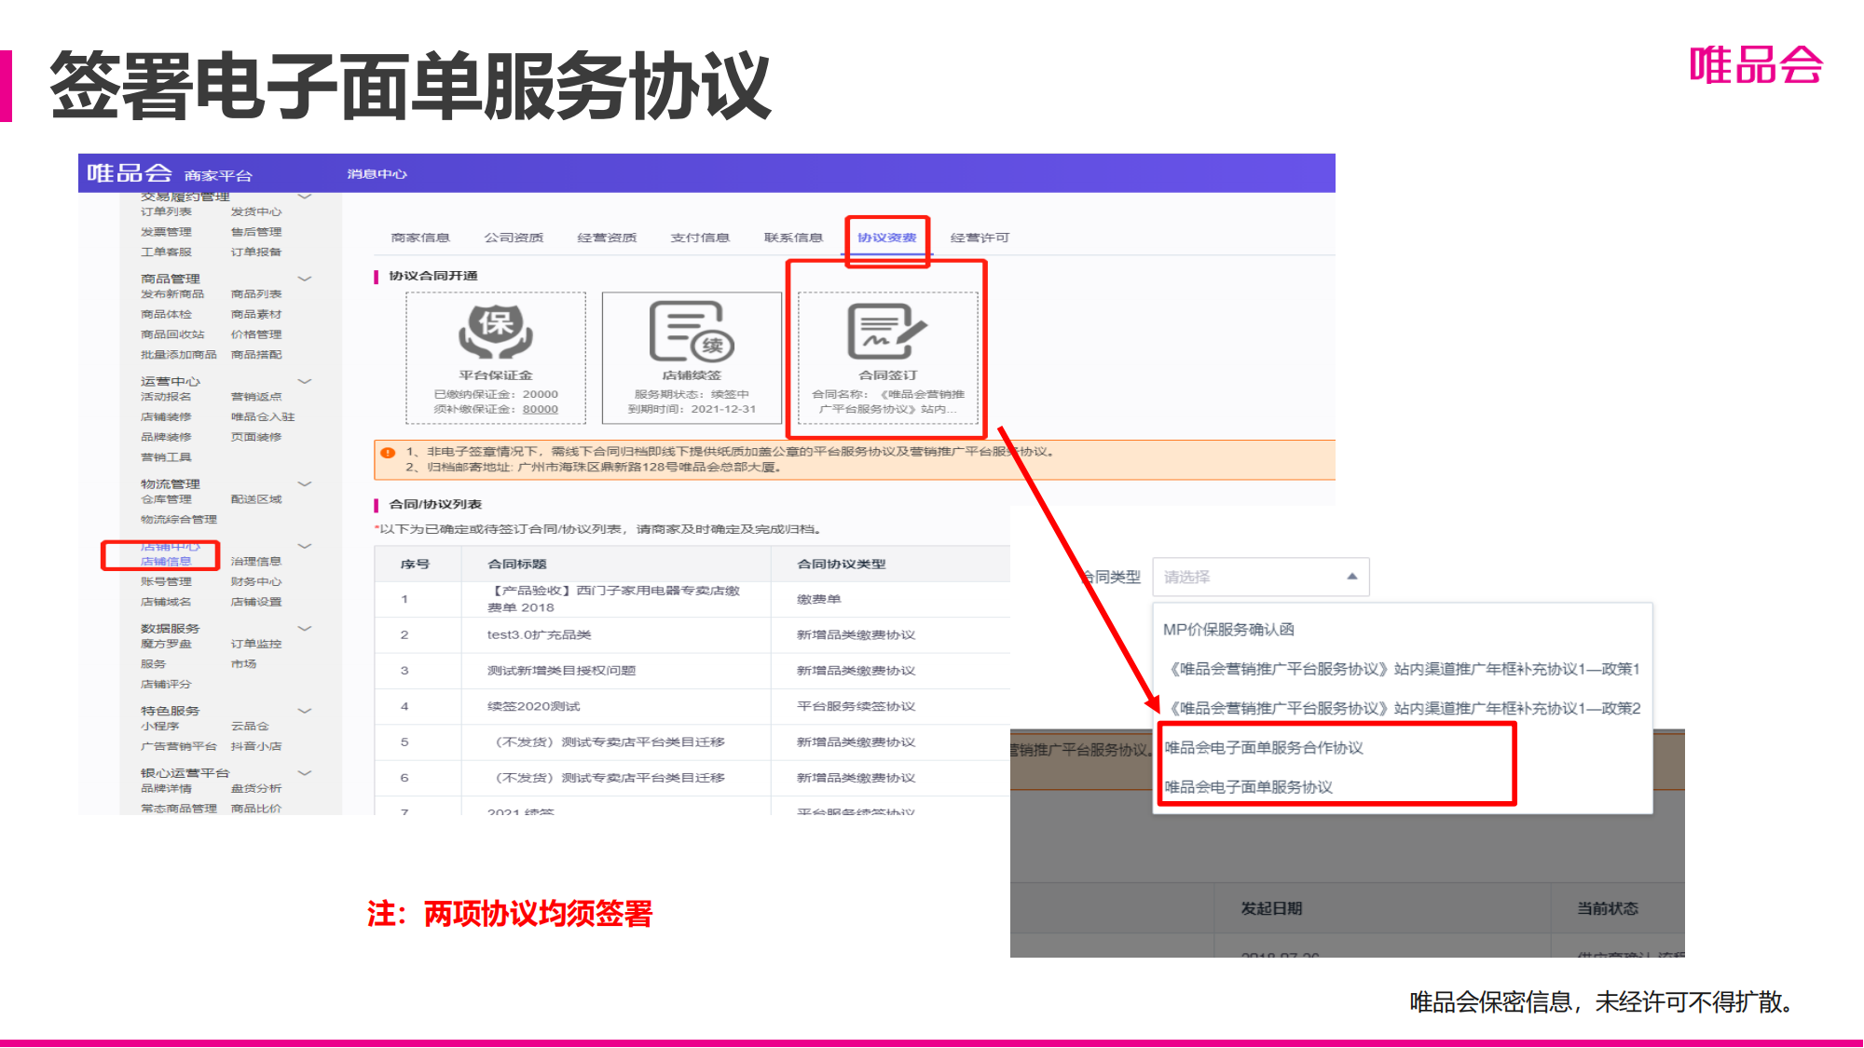Open 财务中心 sidebar link

tap(256, 581)
